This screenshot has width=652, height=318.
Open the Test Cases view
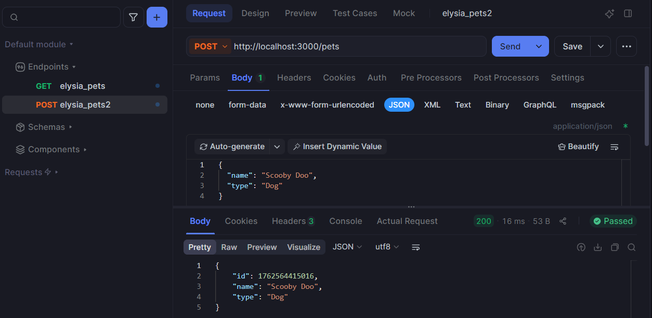(x=355, y=13)
